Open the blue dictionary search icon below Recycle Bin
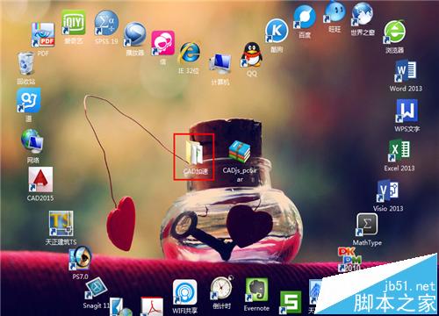This screenshot has width=439, height=316. click(28, 100)
